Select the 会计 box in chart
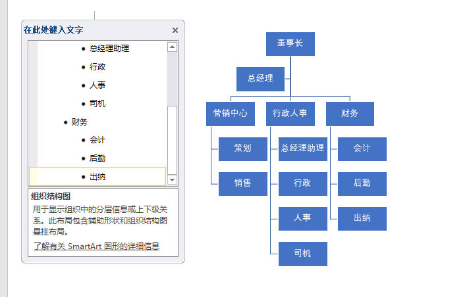 pyautogui.click(x=362, y=149)
